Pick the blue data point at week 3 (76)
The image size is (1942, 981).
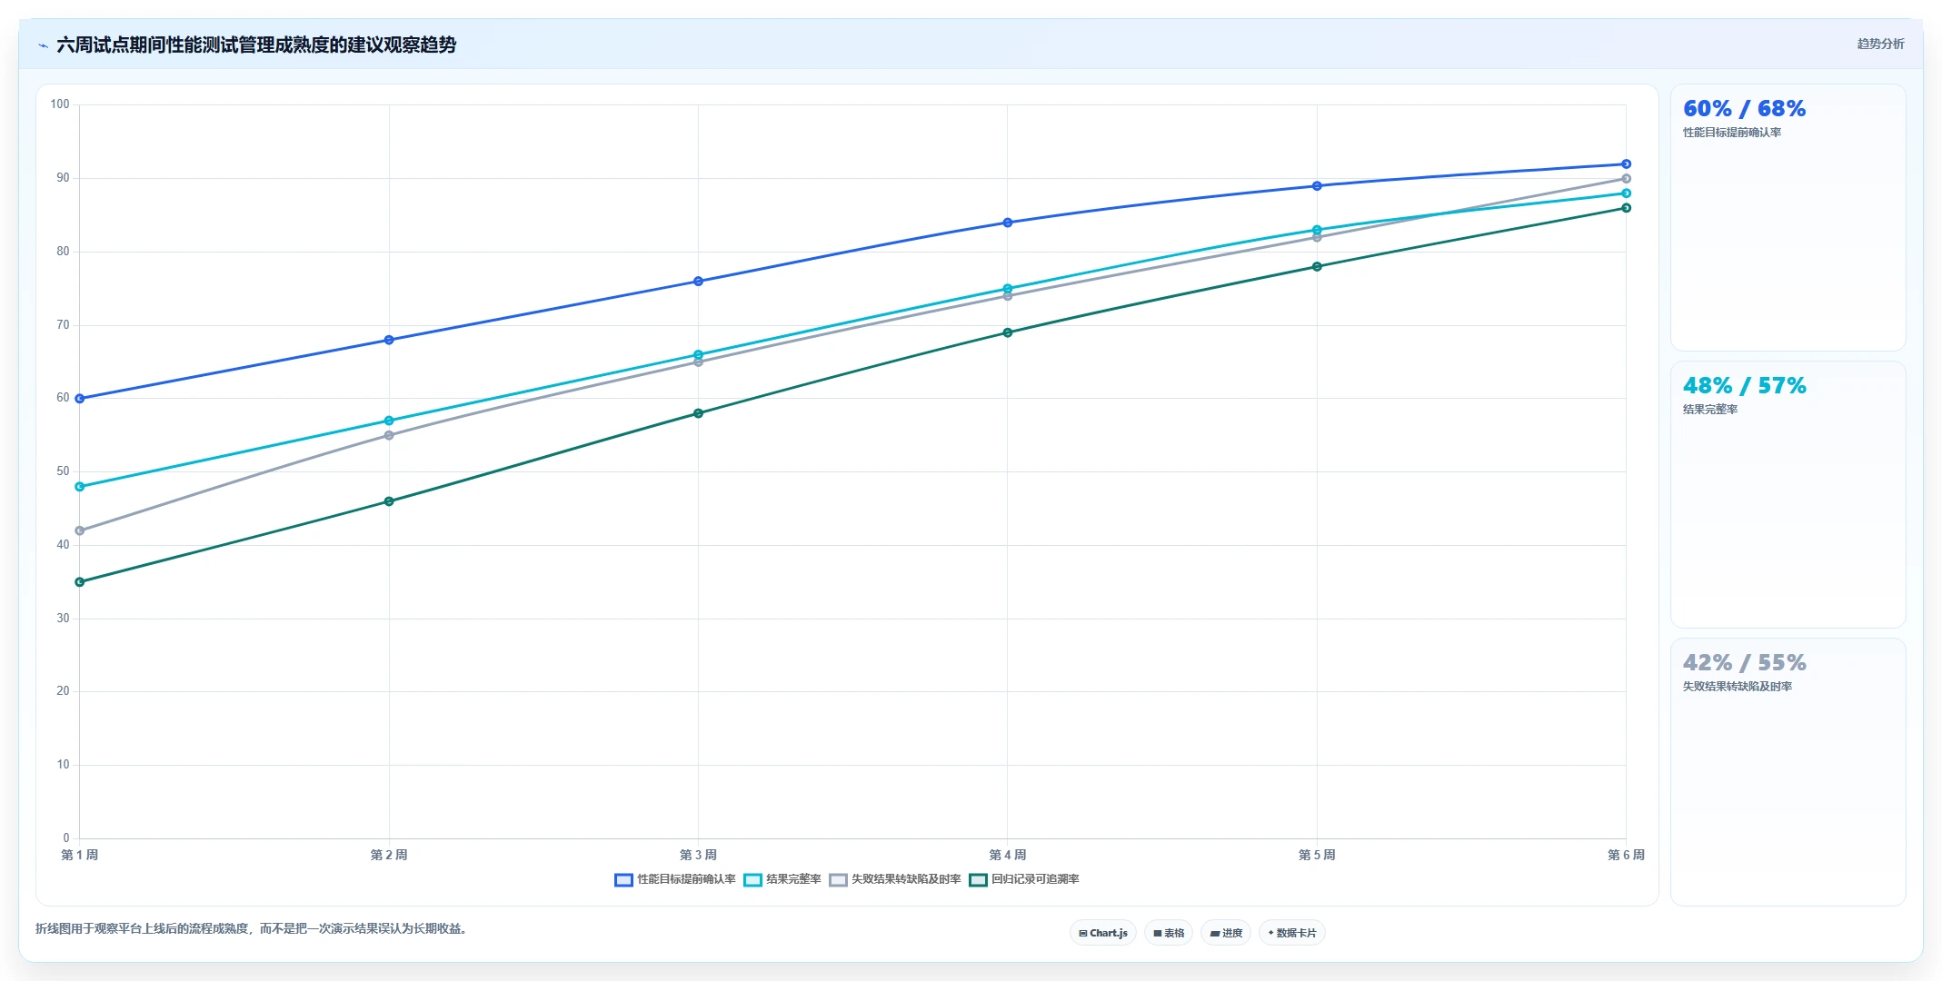click(x=698, y=282)
